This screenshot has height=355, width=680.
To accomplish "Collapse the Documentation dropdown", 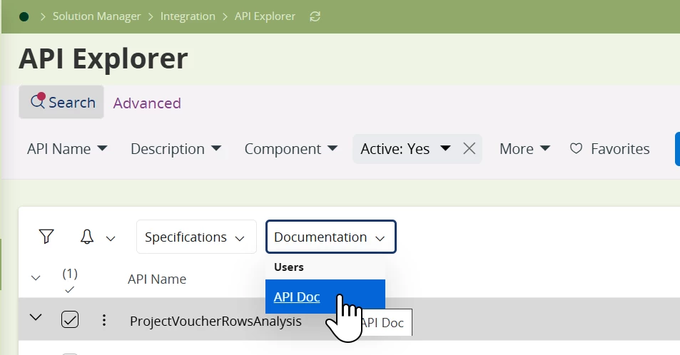I will point(331,237).
